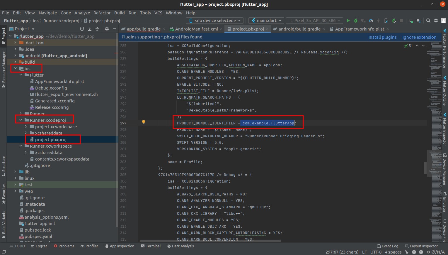
Task: Switch to AndroidManifest.xml tab
Action: point(196,29)
